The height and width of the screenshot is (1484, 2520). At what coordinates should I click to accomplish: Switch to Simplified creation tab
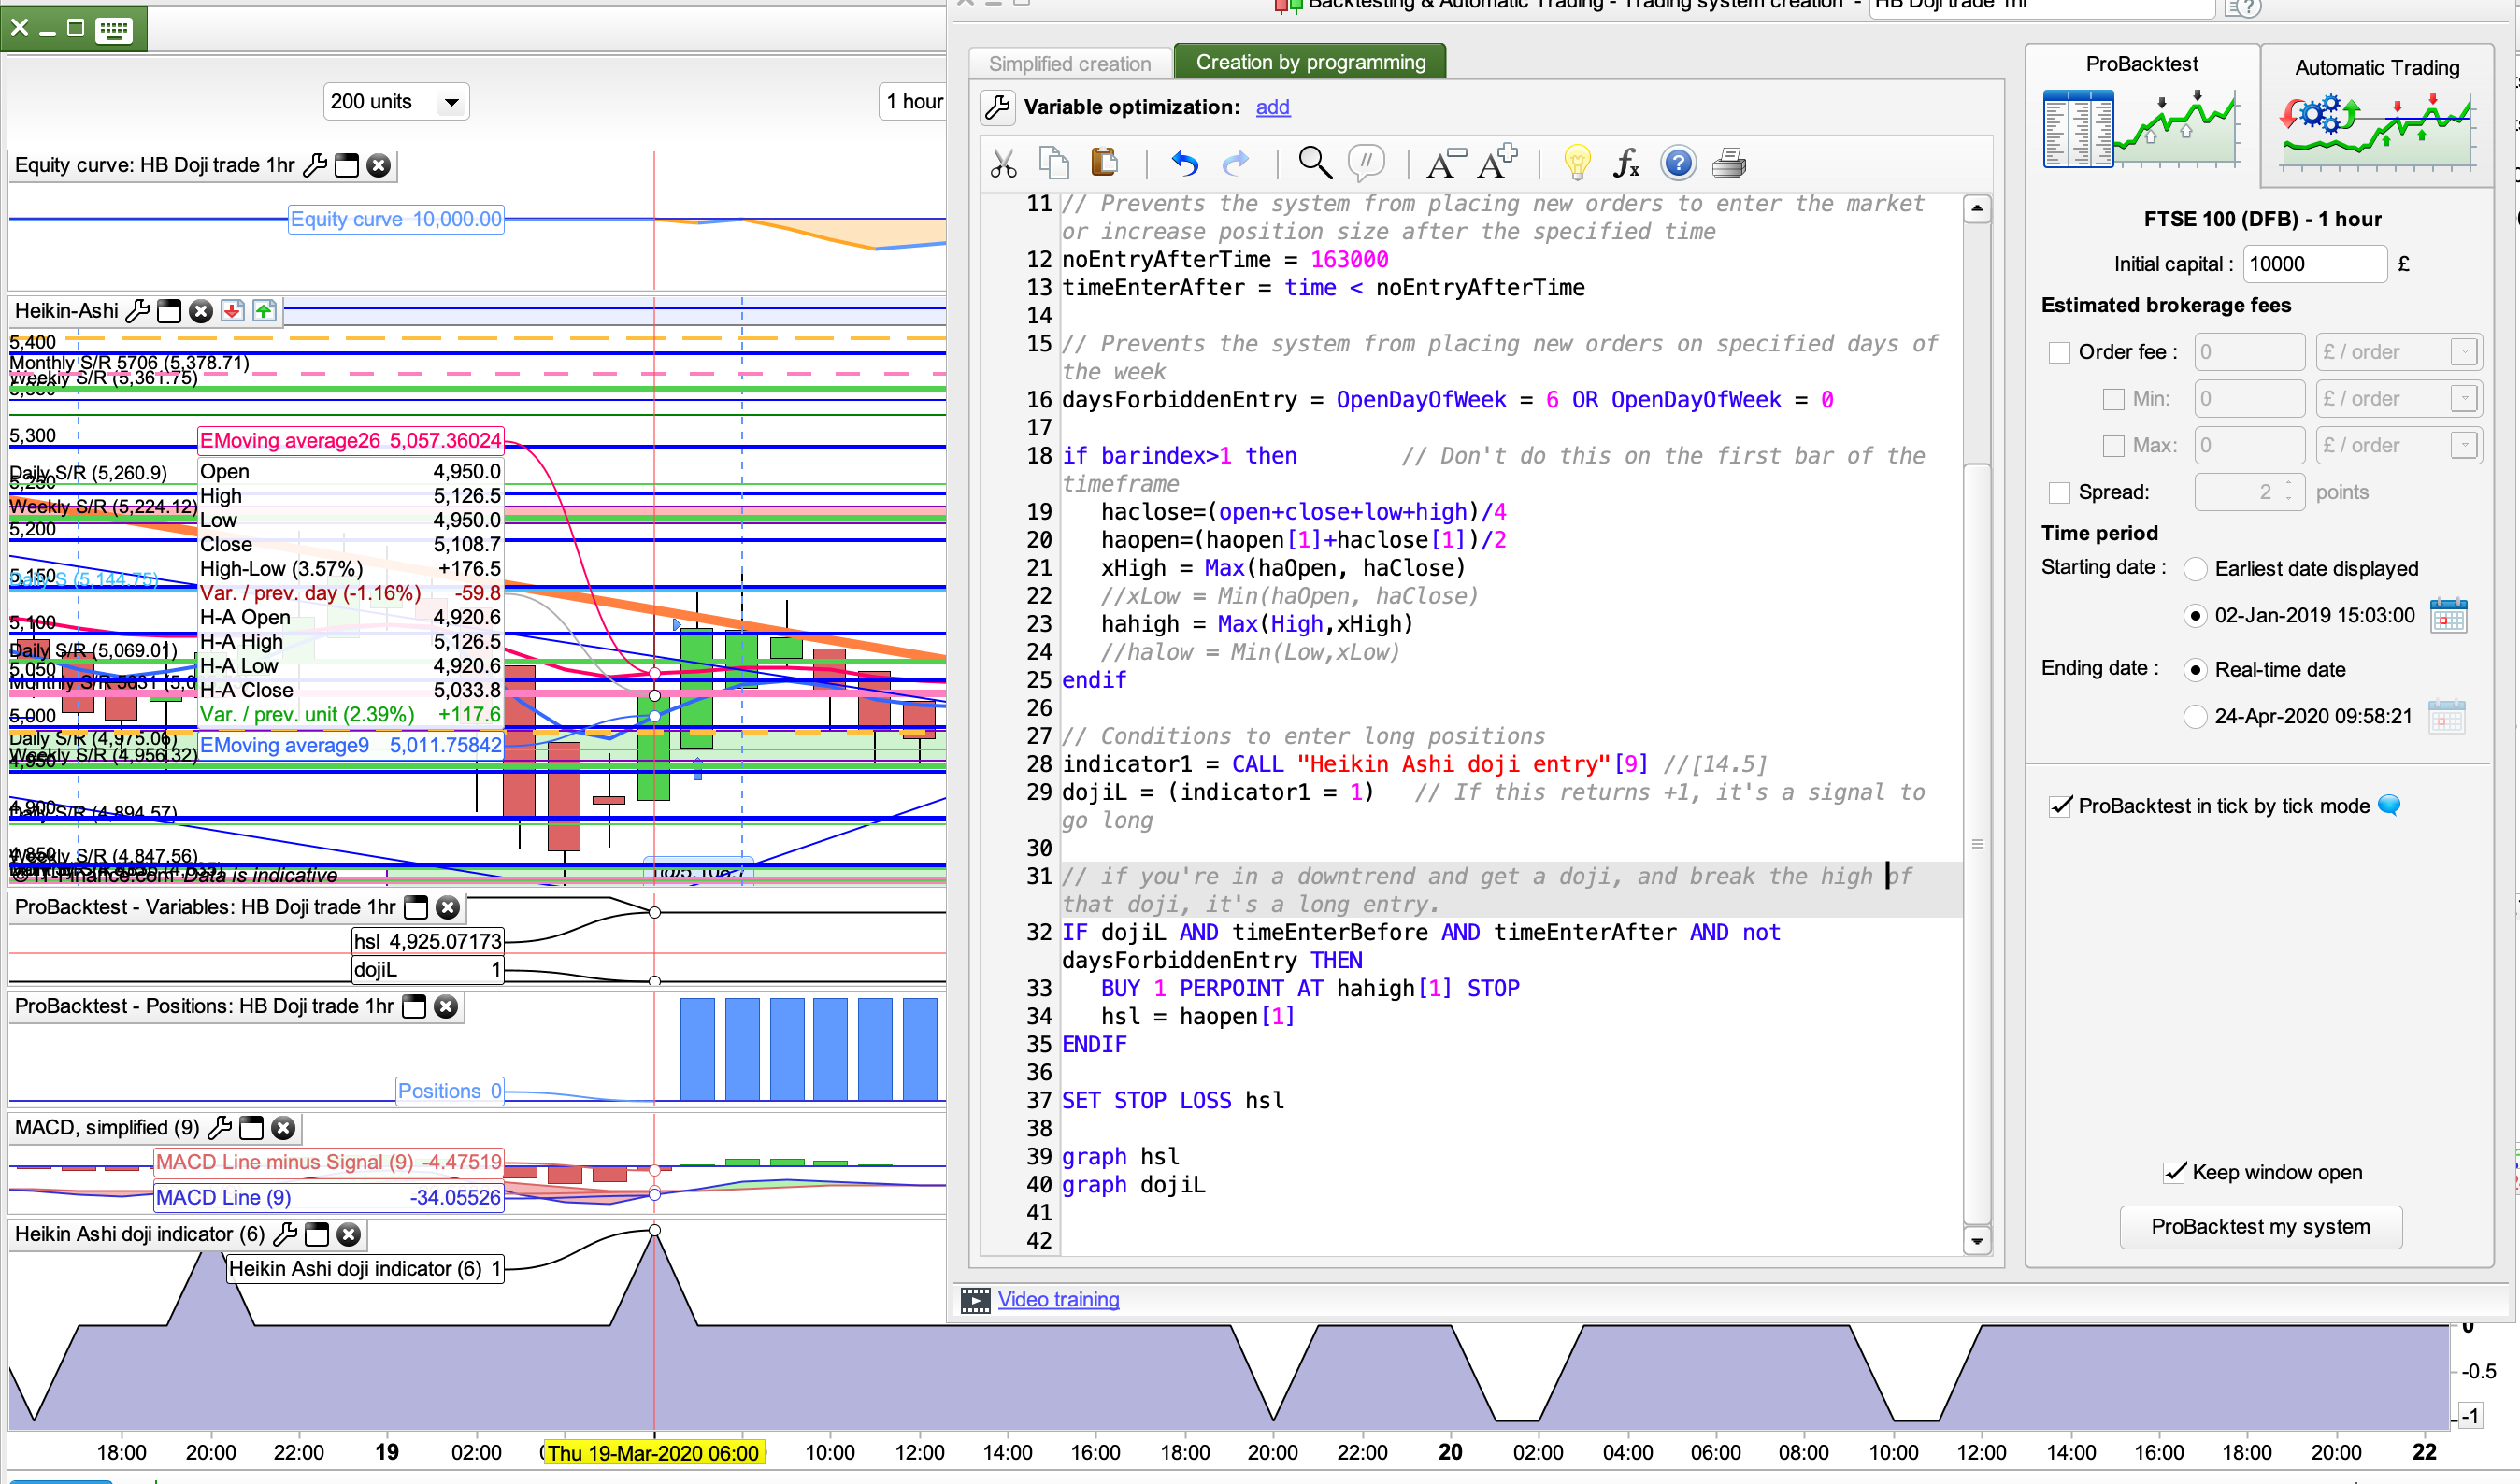click(x=1069, y=64)
